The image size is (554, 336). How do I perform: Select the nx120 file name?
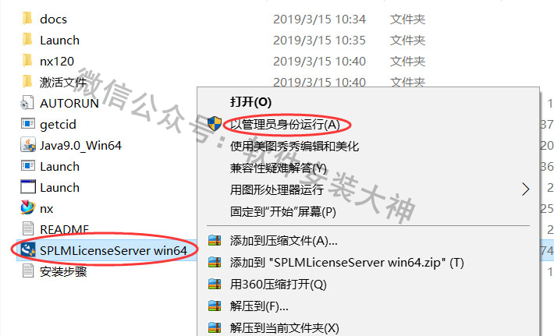57,62
